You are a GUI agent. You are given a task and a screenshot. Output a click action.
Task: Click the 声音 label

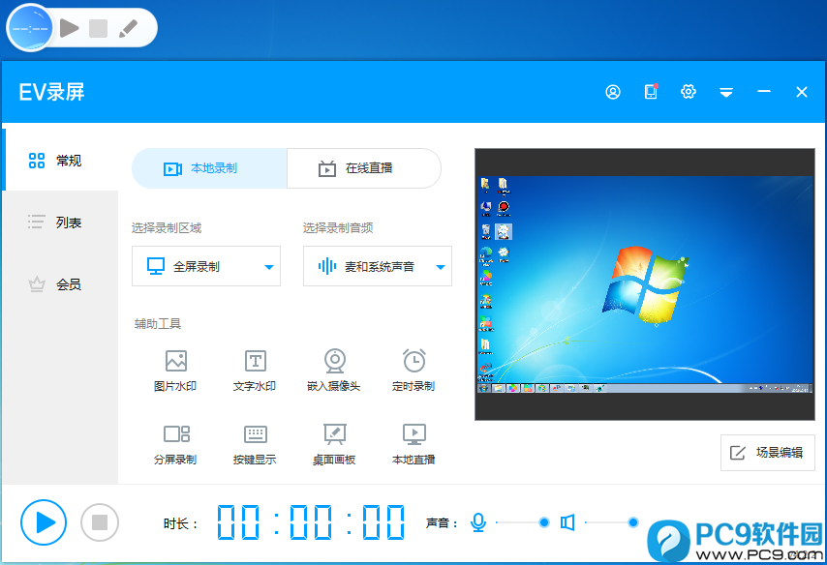click(442, 523)
